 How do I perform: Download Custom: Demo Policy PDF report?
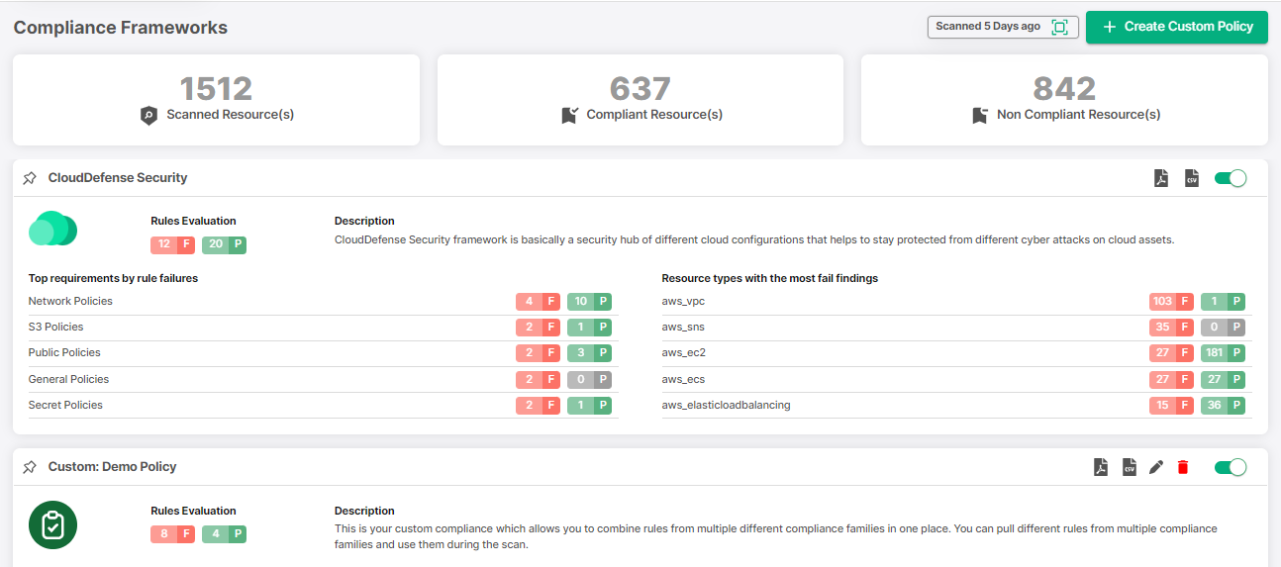[x=1100, y=467]
